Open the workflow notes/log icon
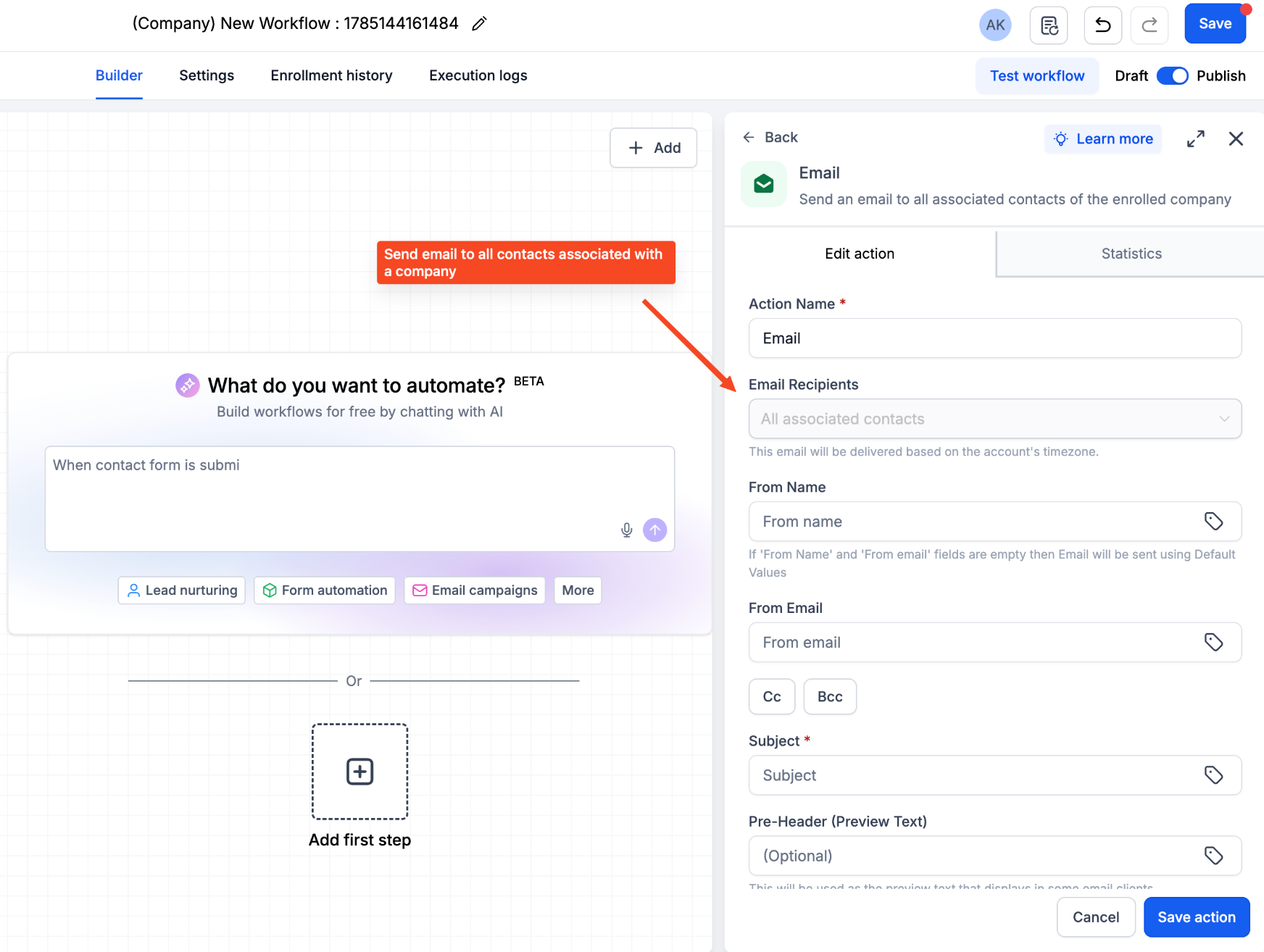The width and height of the screenshot is (1264, 952). click(1049, 25)
